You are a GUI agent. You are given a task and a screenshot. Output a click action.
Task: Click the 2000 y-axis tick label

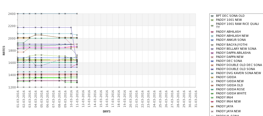[x=12, y=38]
